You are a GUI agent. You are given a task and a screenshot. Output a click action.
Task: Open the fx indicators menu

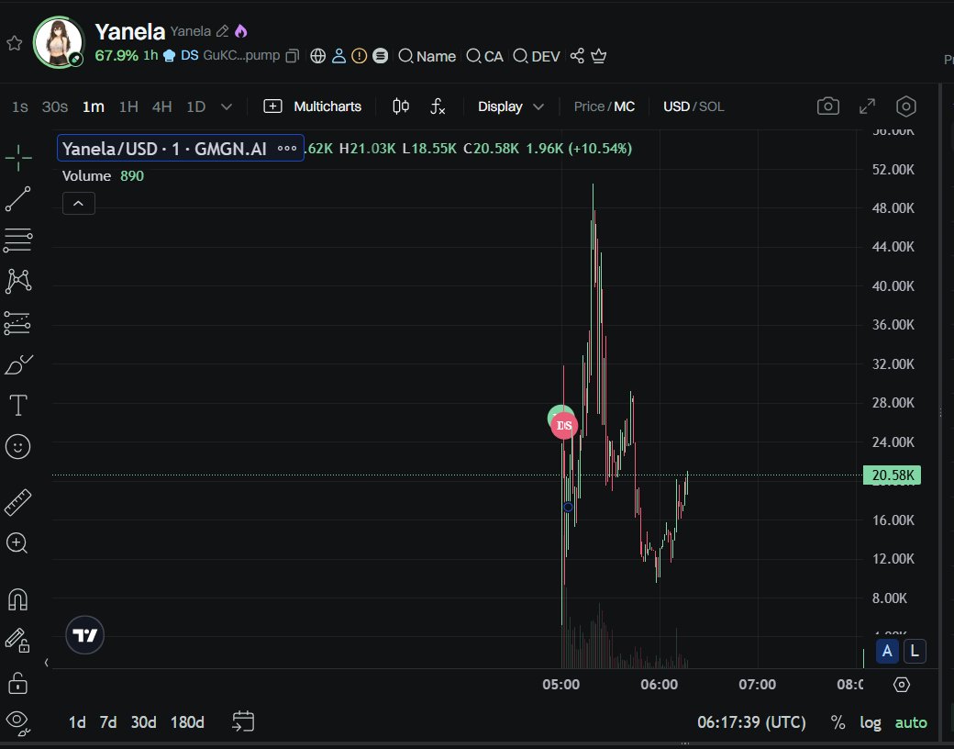(438, 106)
